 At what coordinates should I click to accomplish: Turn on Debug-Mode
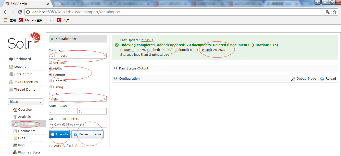(x=304, y=79)
